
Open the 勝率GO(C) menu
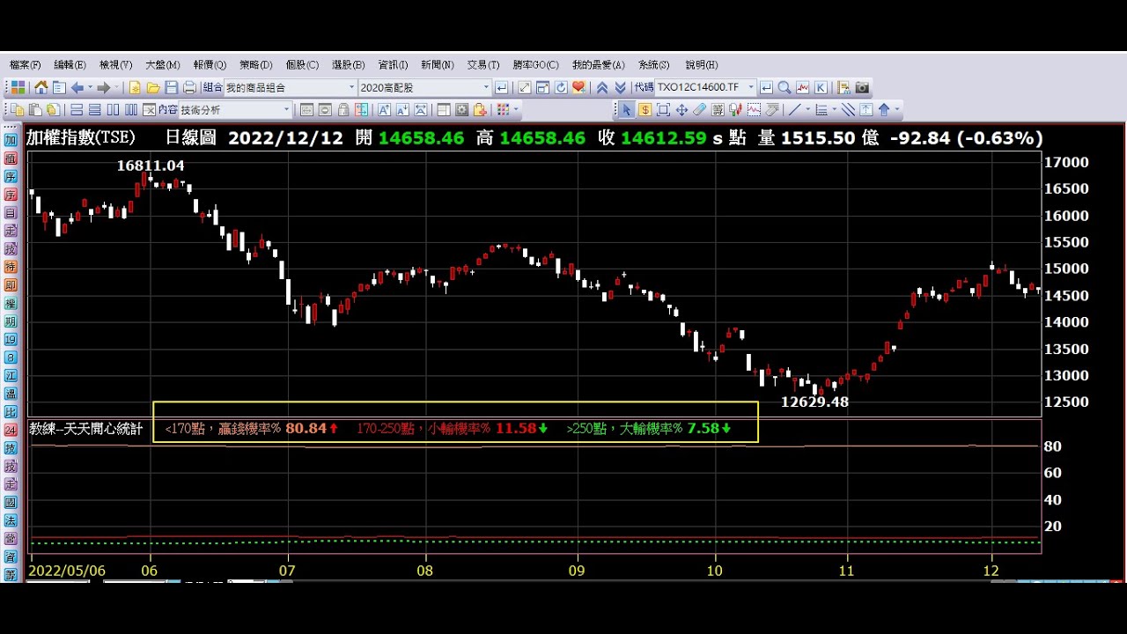tap(535, 65)
